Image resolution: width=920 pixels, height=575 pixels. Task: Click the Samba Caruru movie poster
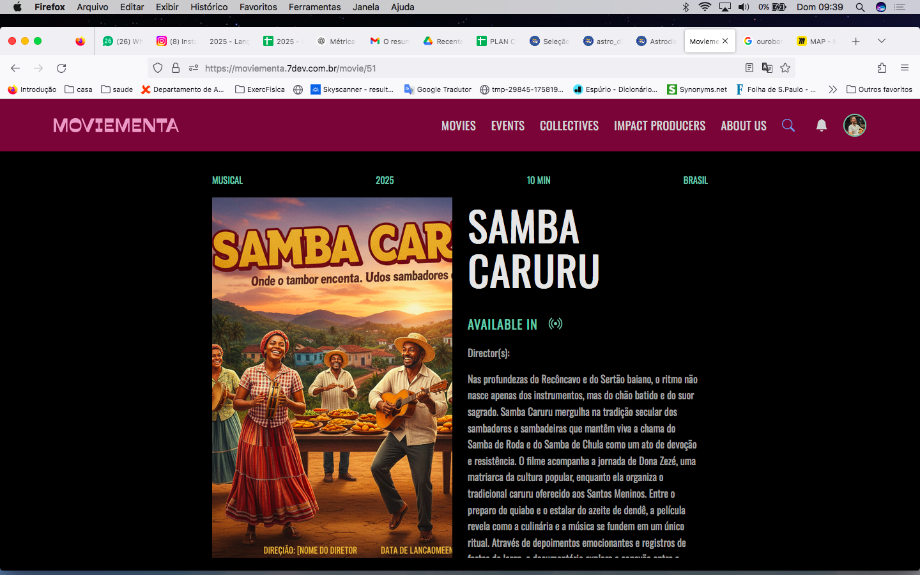point(332,377)
